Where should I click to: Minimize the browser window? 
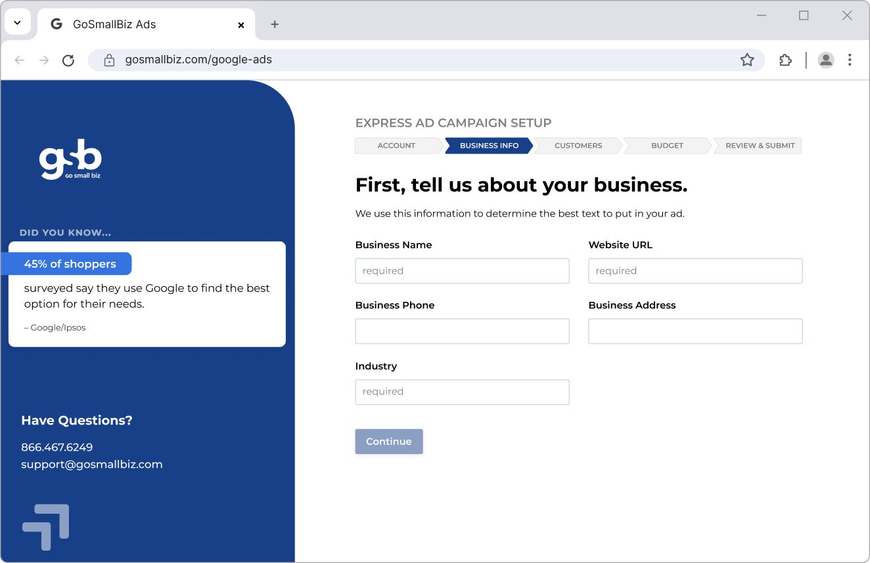pos(762,16)
